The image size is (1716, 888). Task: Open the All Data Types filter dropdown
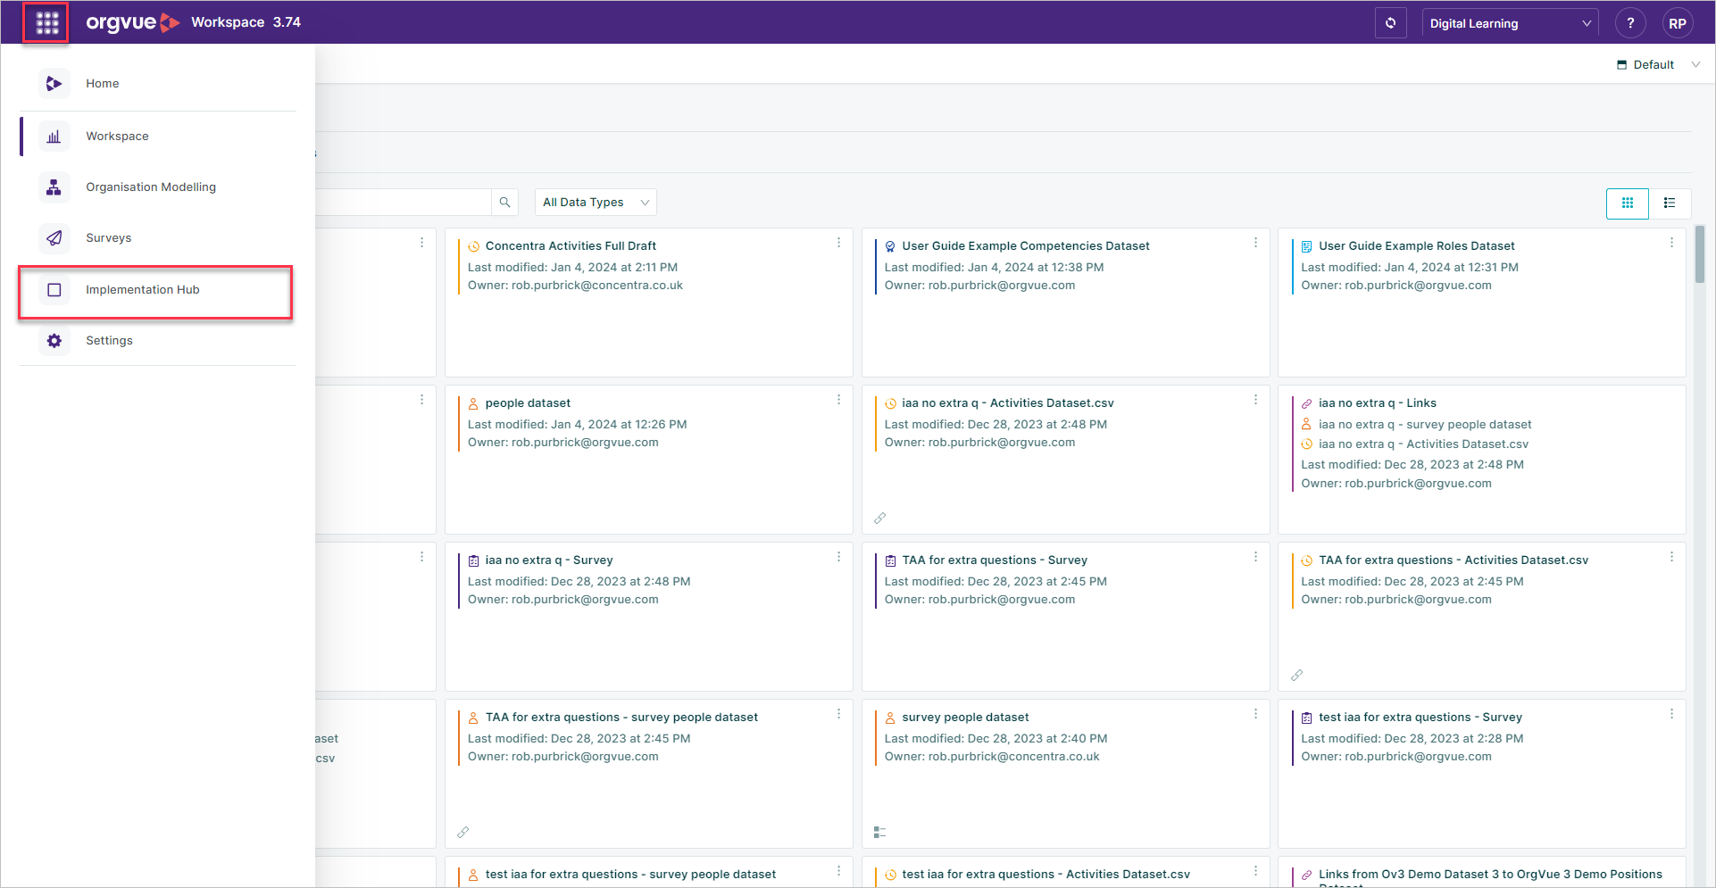coord(595,202)
